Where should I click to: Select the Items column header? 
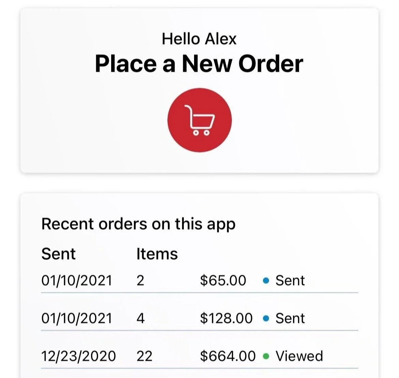pos(157,254)
